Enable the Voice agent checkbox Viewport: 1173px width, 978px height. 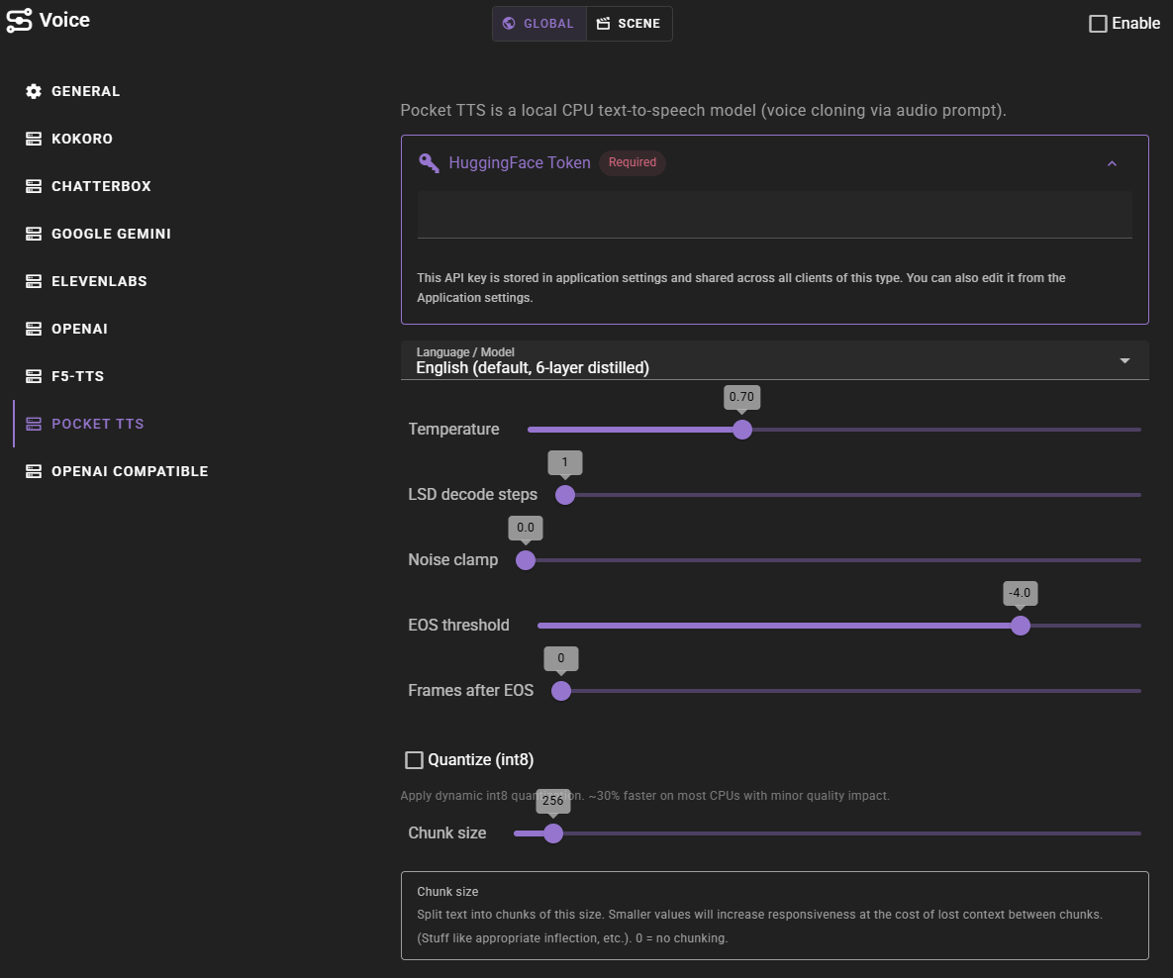pyautogui.click(x=1098, y=23)
